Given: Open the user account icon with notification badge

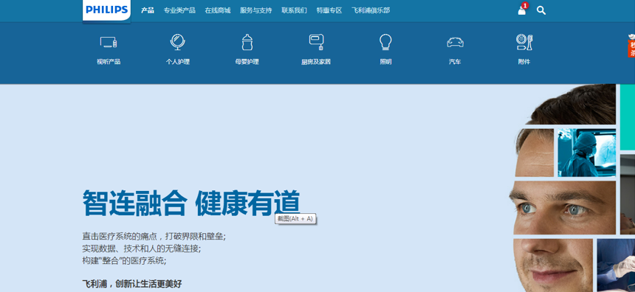Looking at the screenshot, I should coord(523,10).
